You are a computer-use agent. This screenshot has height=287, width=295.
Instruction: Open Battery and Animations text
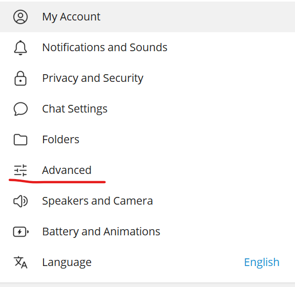101,232
